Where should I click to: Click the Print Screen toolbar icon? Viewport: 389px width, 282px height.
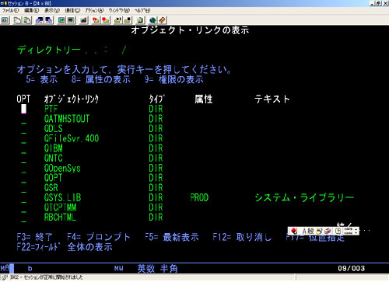[5, 20]
